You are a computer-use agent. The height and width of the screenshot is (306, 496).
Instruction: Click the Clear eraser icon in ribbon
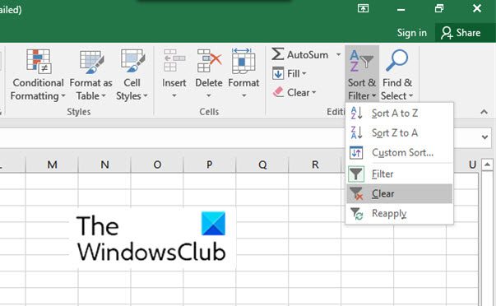click(278, 92)
